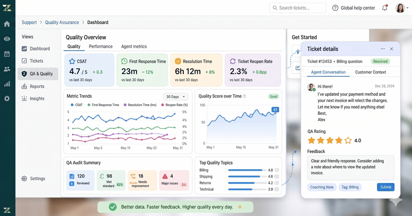Click the Ticket Reopen Rate refresh icon
This screenshot has width=412, height=216.
point(233,61)
